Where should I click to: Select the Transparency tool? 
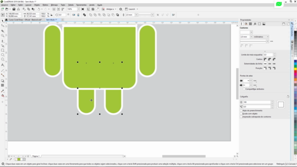pos(2,85)
